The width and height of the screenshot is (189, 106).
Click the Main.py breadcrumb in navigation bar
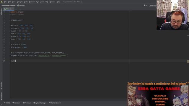tap(21, 5)
